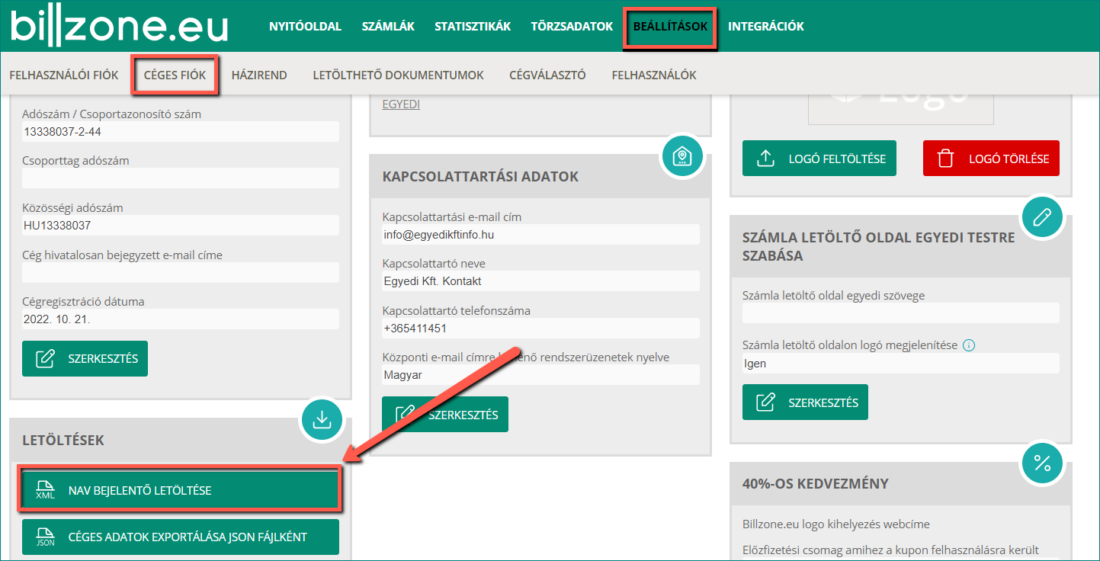Click info icon next to logó megjelenítése

coord(969,345)
